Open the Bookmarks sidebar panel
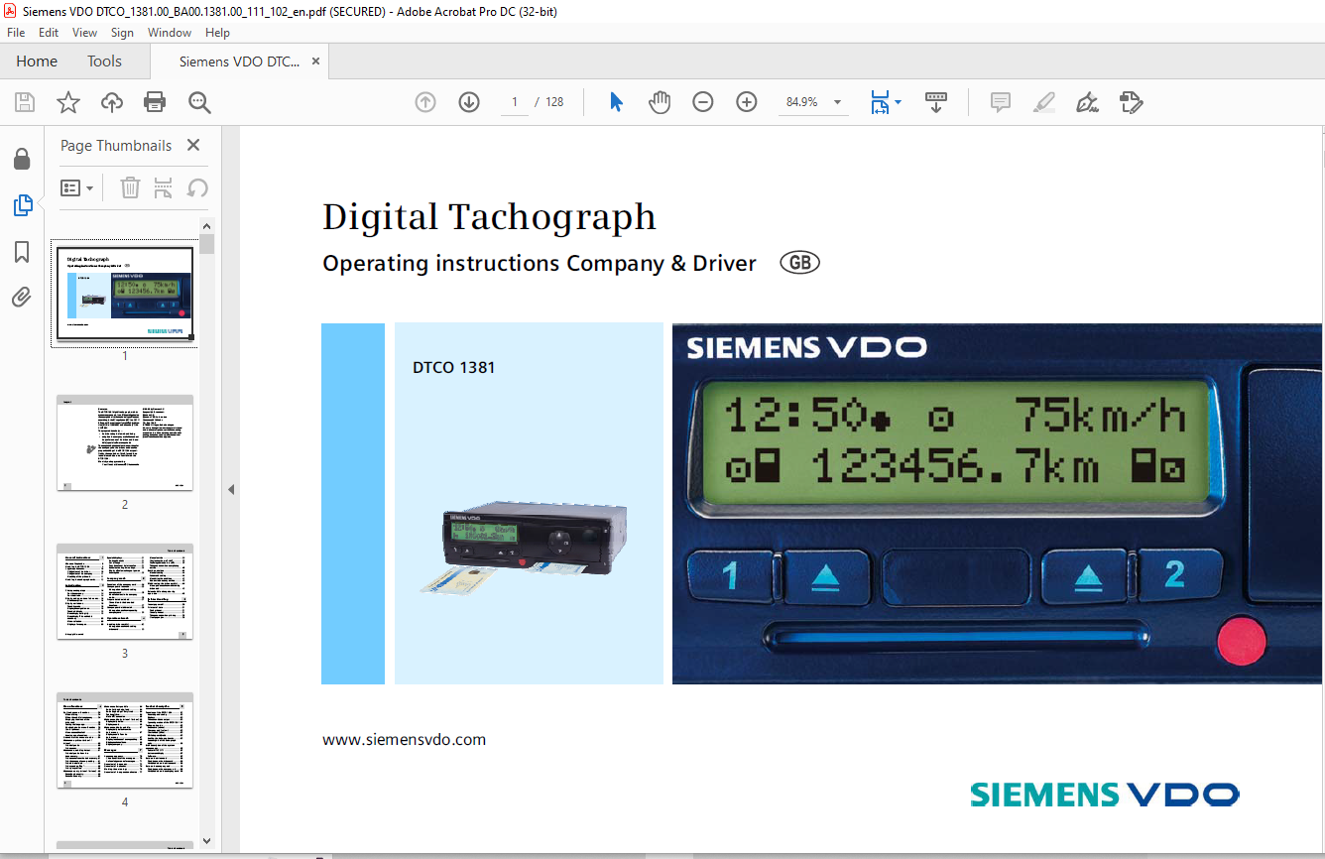This screenshot has width=1325, height=859. point(22,252)
